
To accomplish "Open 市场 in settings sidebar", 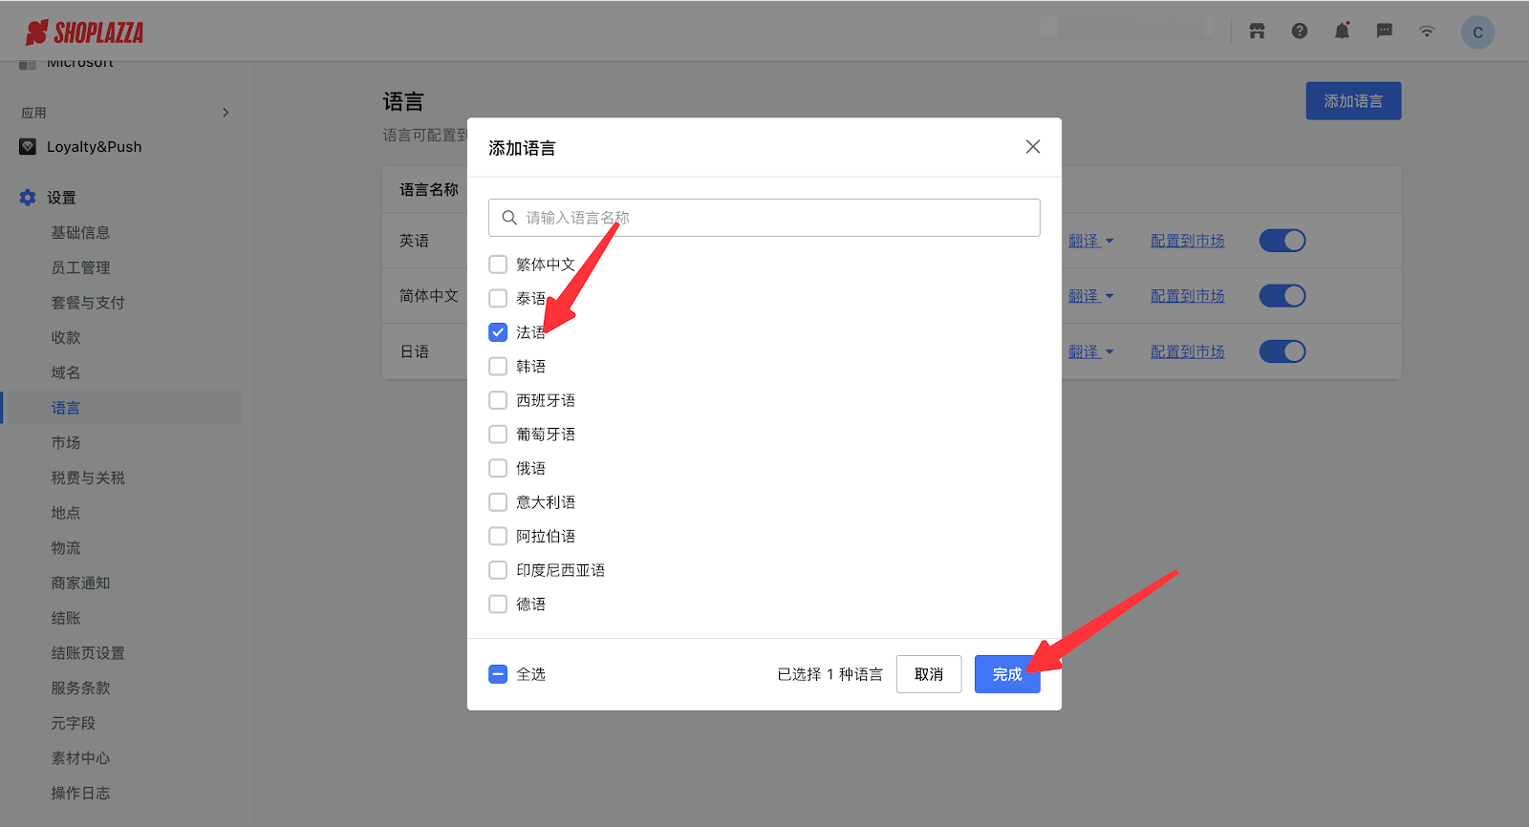I will click(66, 443).
